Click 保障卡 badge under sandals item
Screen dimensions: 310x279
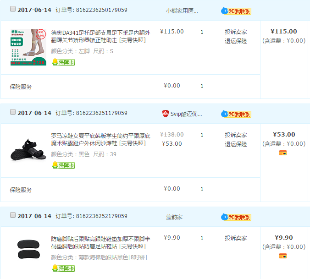(x=63, y=165)
